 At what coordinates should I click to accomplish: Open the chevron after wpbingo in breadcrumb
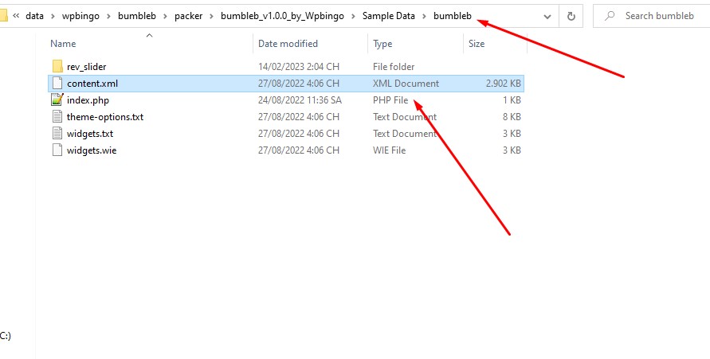[x=108, y=16]
